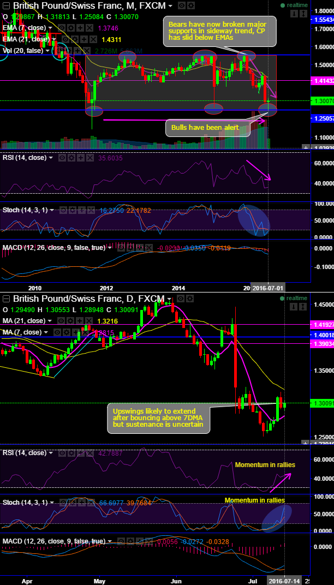Open monthly RSI indicator settings gear

[71, 158]
